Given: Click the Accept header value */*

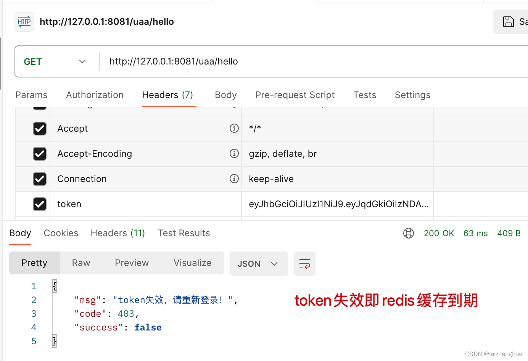Looking at the screenshot, I should click(x=337, y=129).
